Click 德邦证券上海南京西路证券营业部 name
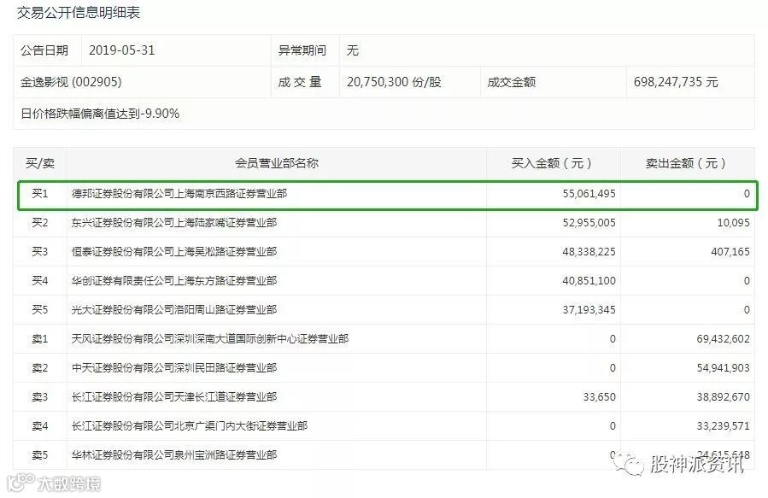Image resolution: width=768 pixels, height=498 pixels. [x=179, y=194]
